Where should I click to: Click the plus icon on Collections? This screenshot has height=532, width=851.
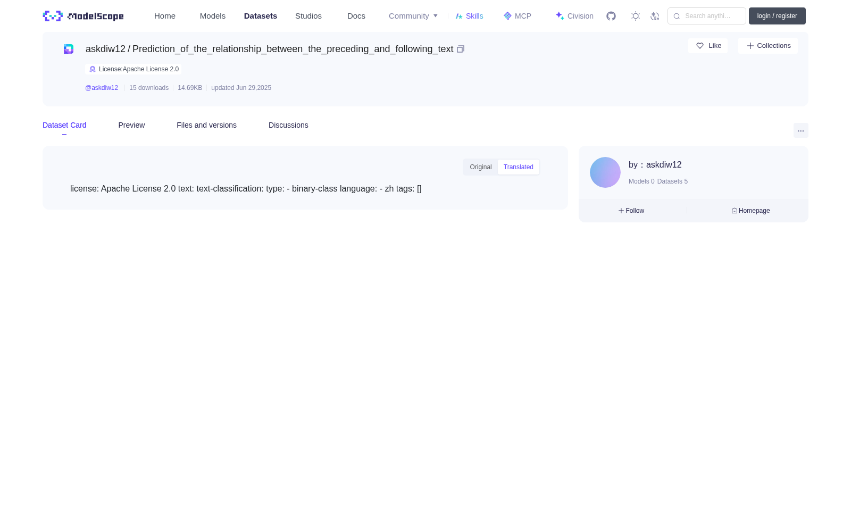coord(750,46)
